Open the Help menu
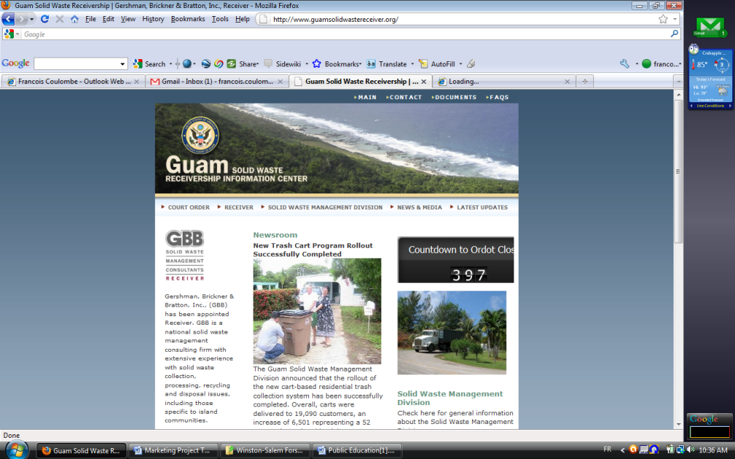 243,19
